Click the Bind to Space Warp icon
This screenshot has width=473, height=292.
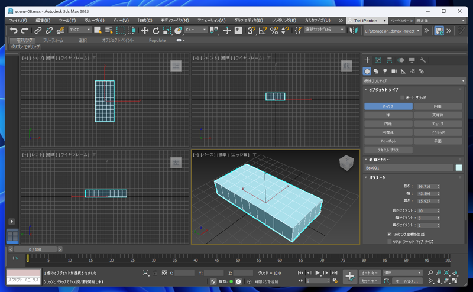pyautogui.click(x=60, y=30)
